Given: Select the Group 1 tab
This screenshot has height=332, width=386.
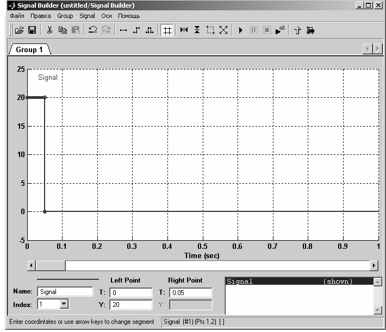Looking at the screenshot, I should pyautogui.click(x=29, y=49).
